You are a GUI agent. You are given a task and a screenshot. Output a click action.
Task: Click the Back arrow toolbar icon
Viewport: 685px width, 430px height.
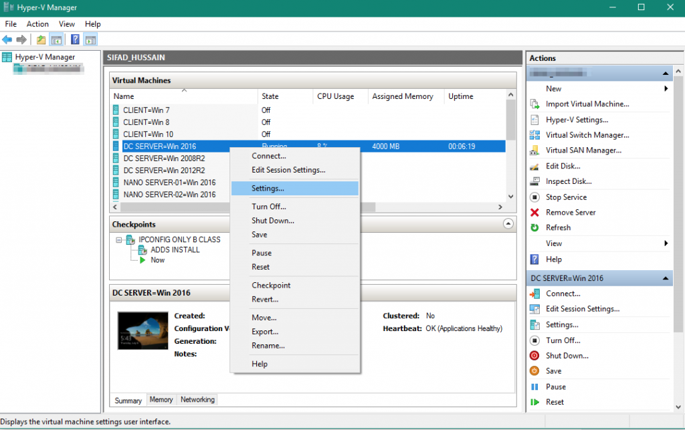click(x=7, y=39)
